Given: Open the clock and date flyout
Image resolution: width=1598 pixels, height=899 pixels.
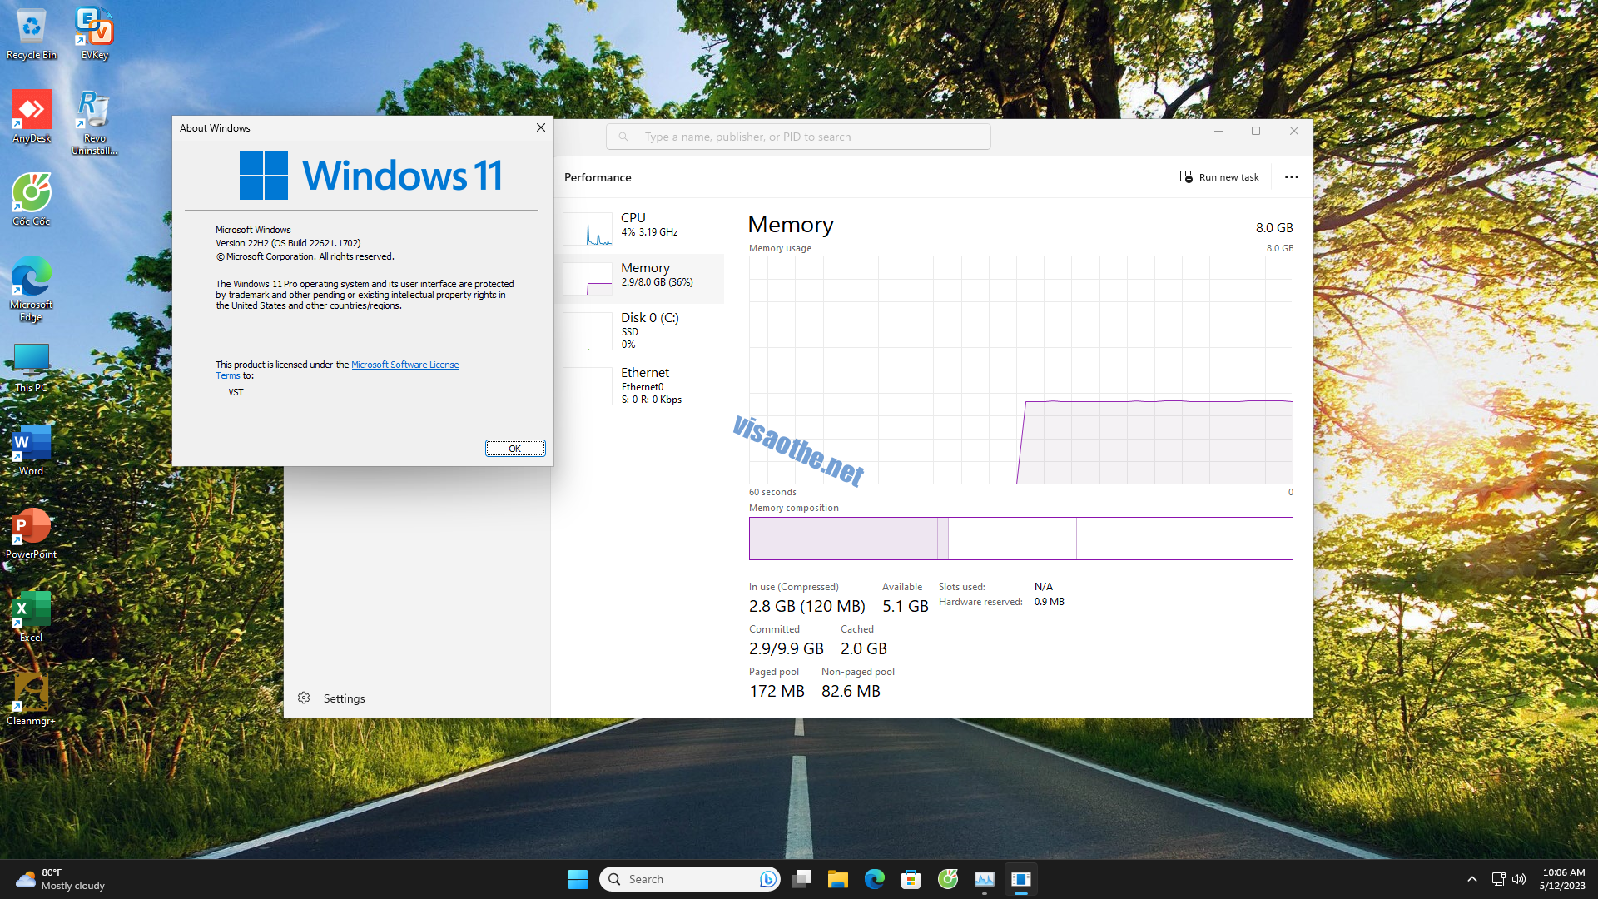Looking at the screenshot, I should 1563,879.
